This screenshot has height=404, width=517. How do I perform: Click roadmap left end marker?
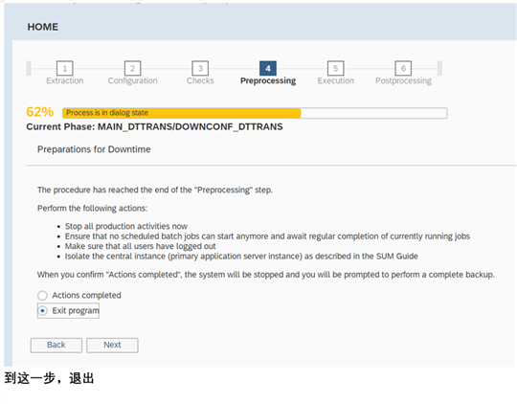[x=29, y=68]
